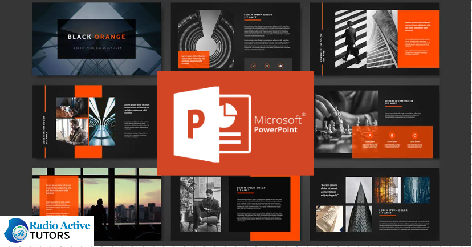Select circle A on the chess slide
Viewport: 472px width, 247px height.
pos(370,136)
